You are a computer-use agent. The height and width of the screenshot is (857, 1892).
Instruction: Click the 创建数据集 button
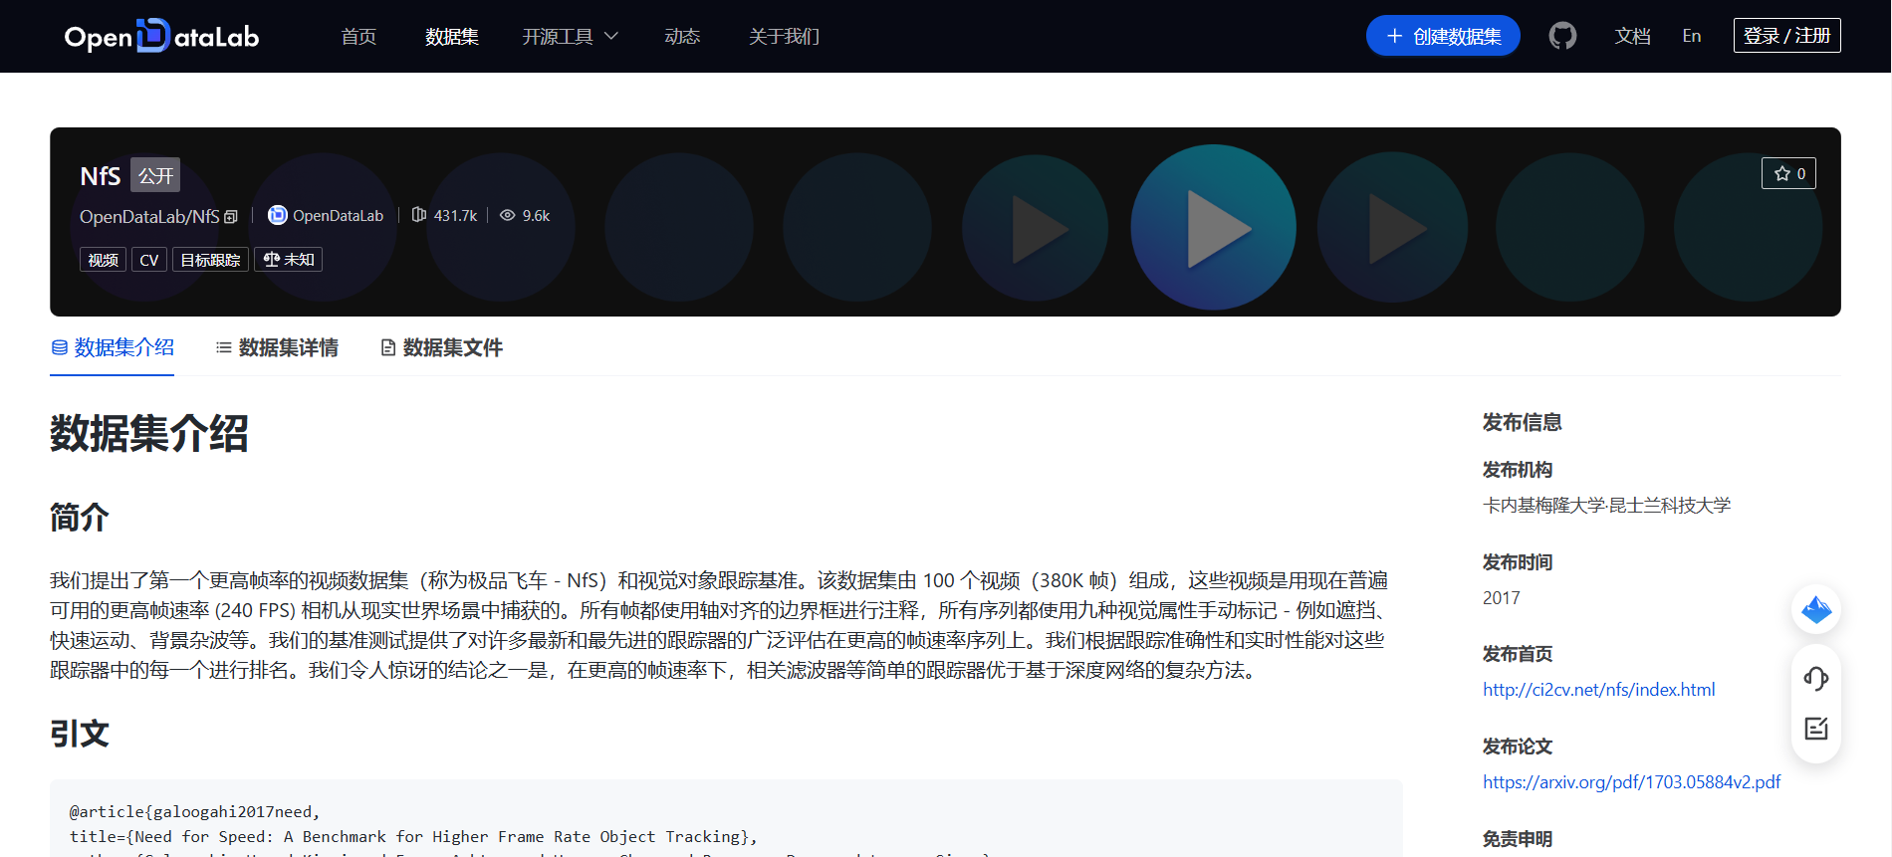tap(1443, 36)
